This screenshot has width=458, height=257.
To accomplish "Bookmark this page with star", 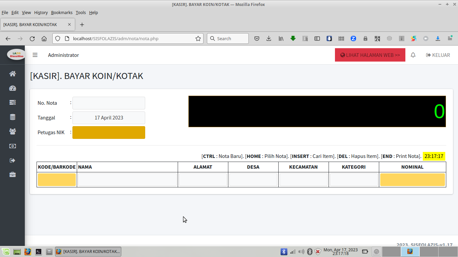I will pos(198,38).
